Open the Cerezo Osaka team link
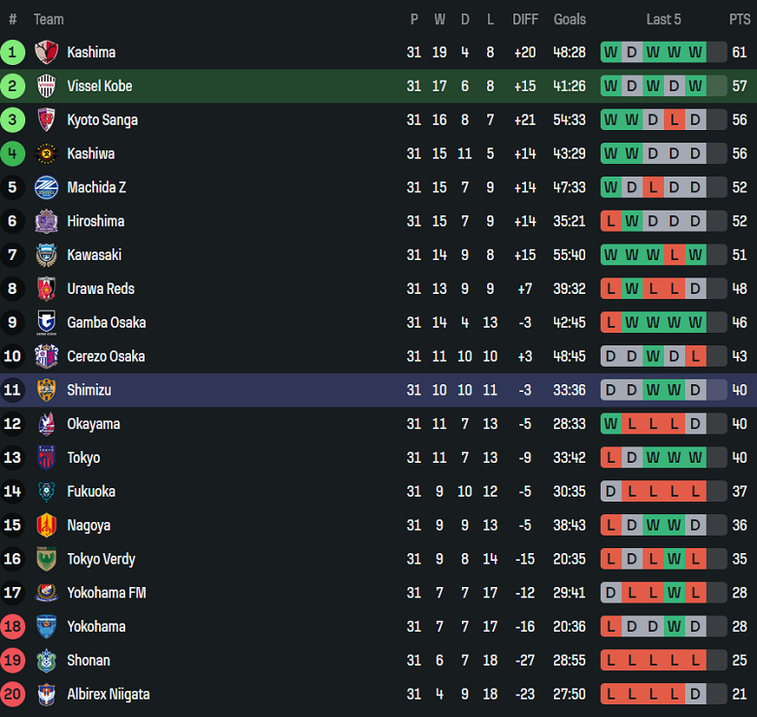This screenshot has width=757, height=717. pyautogui.click(x=106, y=356)
